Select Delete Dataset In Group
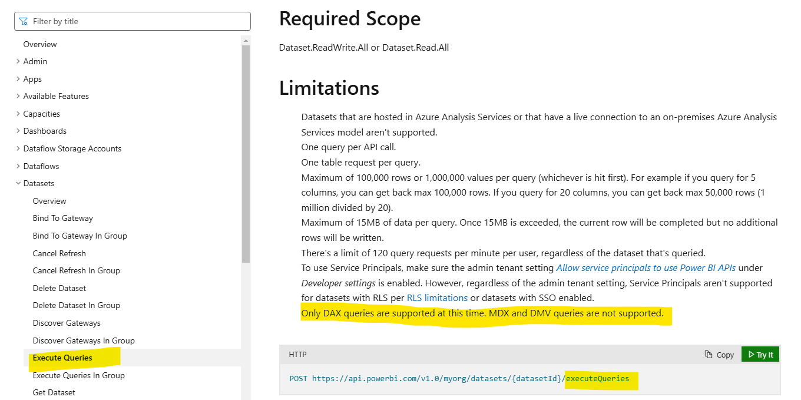801x400 pixels. pos(77,305)
